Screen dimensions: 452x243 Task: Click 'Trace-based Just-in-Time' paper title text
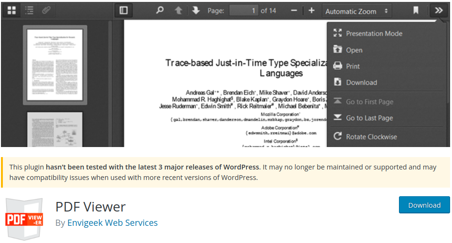tap(246, 68)
